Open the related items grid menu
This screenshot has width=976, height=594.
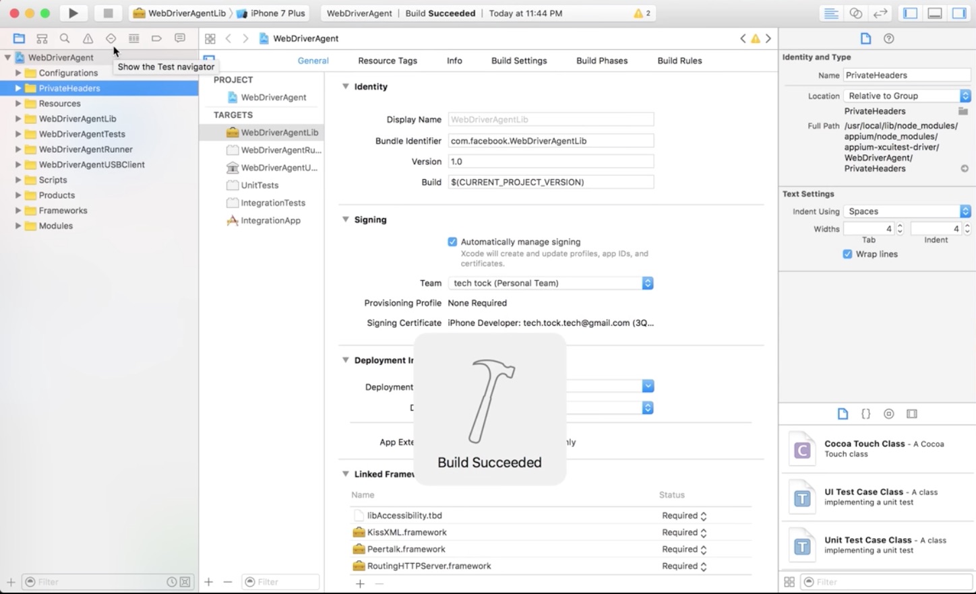pos(210,38)
